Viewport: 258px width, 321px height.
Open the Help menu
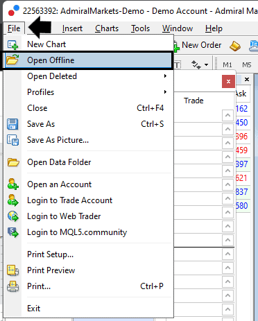pyautogui.click(x=214, y=28)
